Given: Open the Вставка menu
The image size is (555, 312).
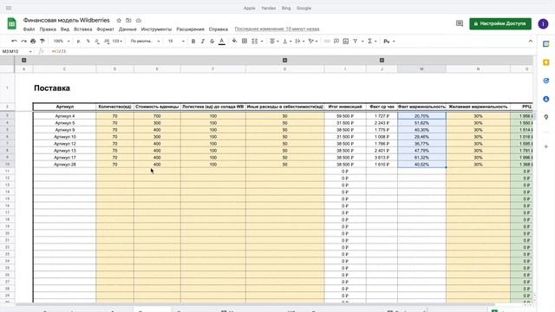Looking at the screenshot, I should point(83,29).
